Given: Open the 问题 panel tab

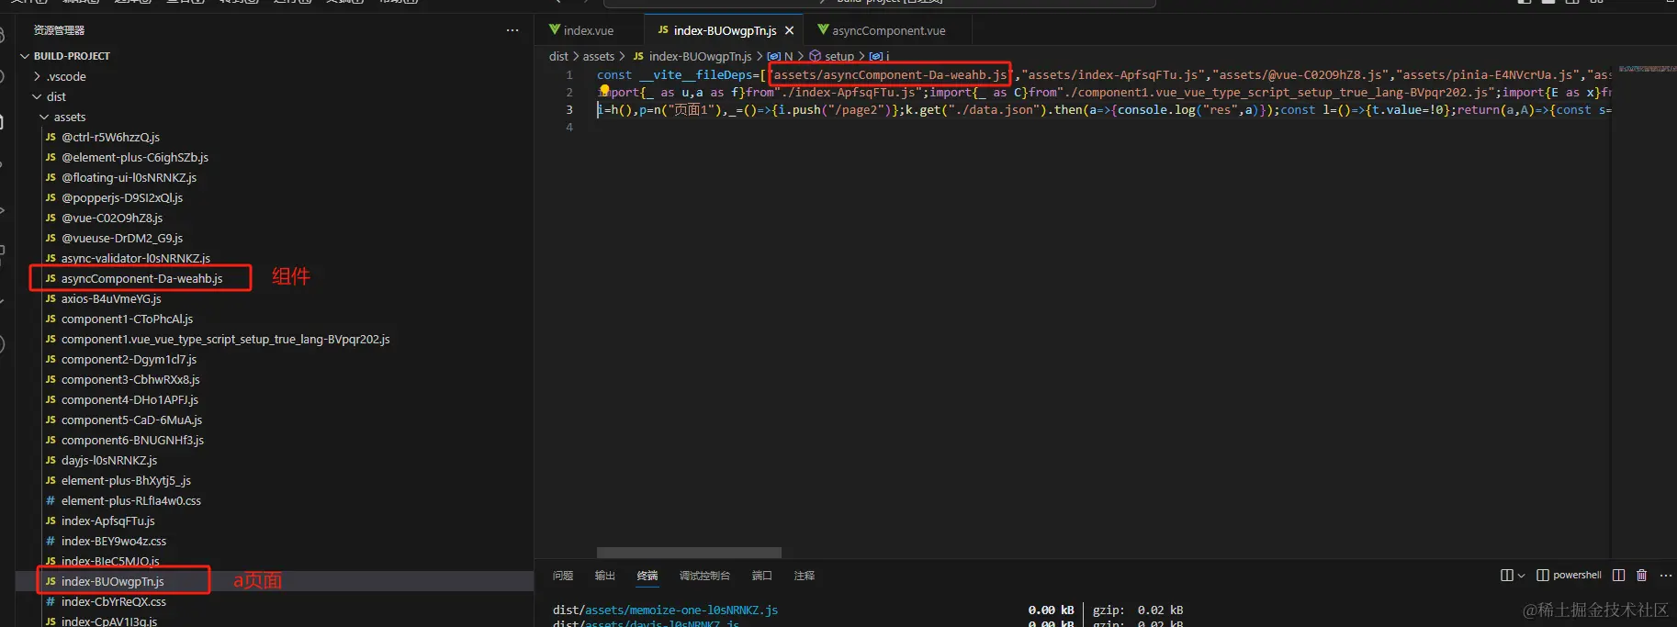Looking at the screenshot, I should click(x=563, y=576).
